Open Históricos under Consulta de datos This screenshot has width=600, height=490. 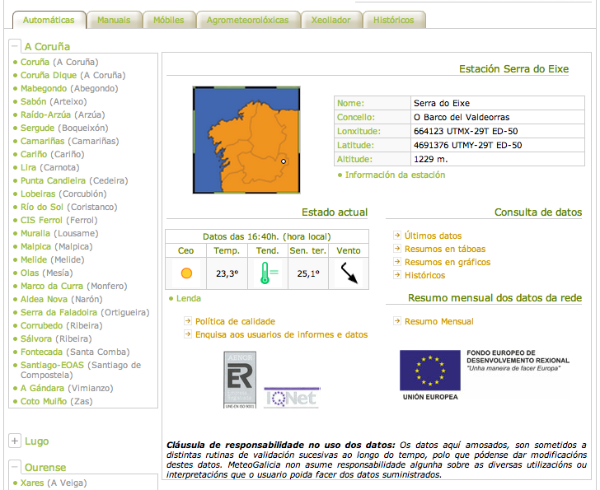424,275
